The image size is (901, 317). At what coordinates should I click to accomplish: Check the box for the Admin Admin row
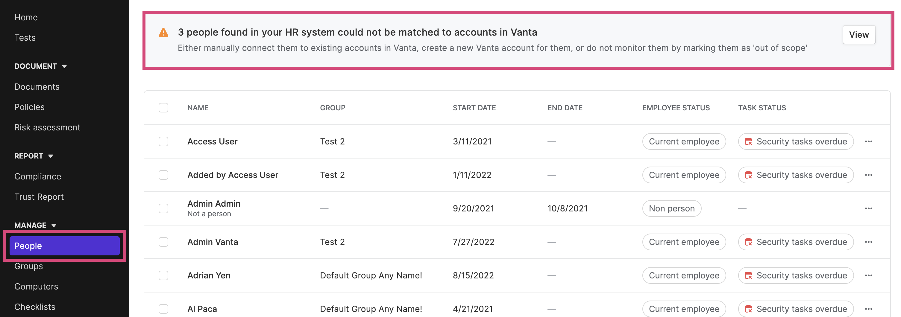pos(163,209)
